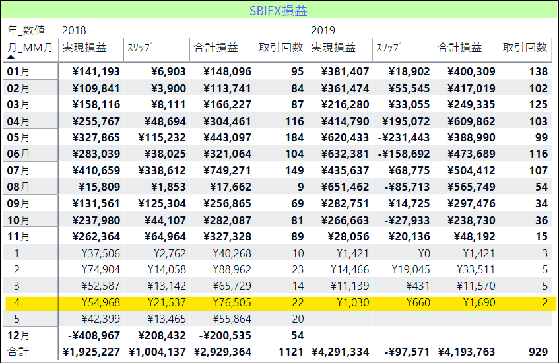Screen dimensions: 559x363
Task: Select highlighted week 4 row label
Action: tap(16, 303)
